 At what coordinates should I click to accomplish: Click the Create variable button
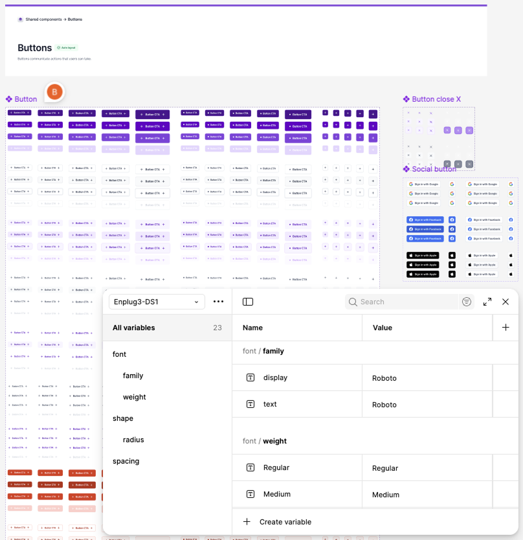284,522
